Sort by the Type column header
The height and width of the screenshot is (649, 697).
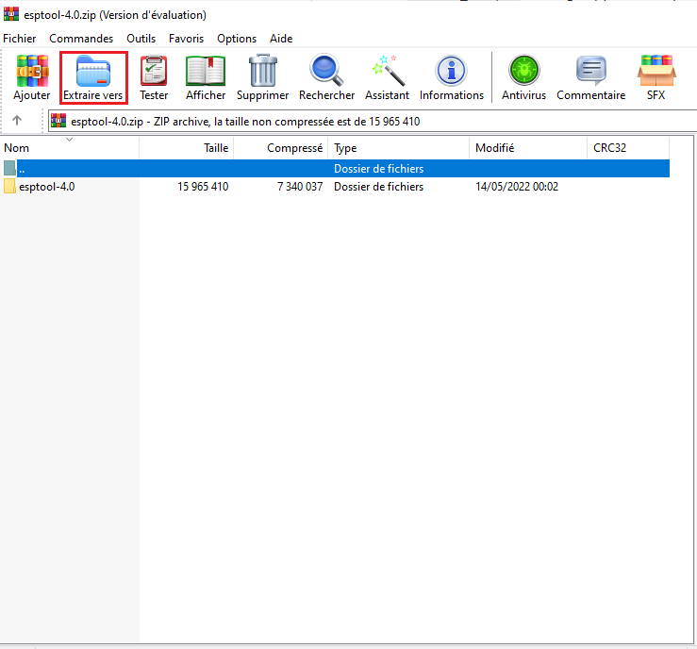[398, 148]
